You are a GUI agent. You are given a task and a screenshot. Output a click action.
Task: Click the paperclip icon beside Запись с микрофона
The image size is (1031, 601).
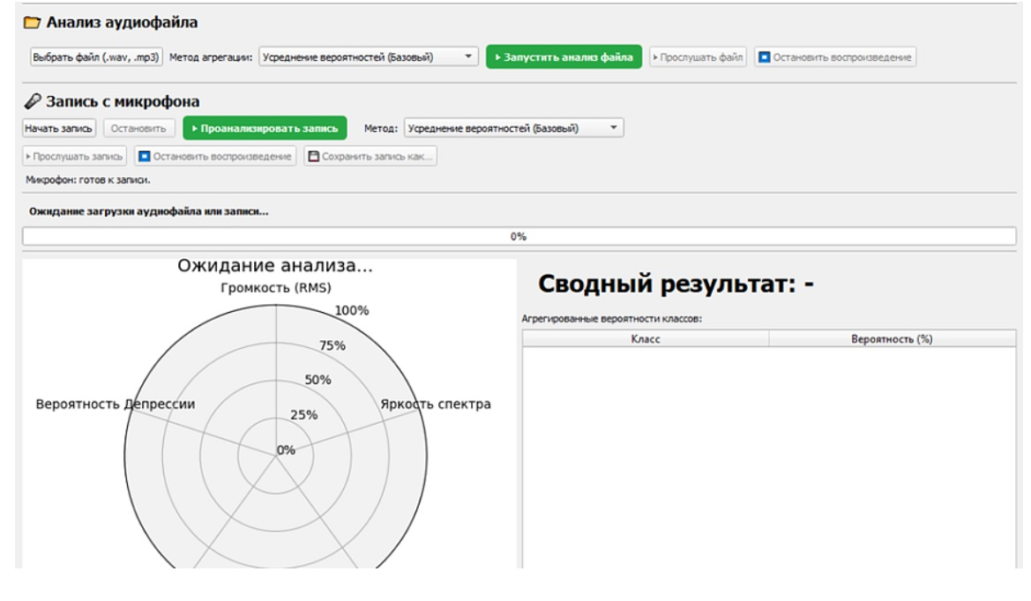(31, 101)
